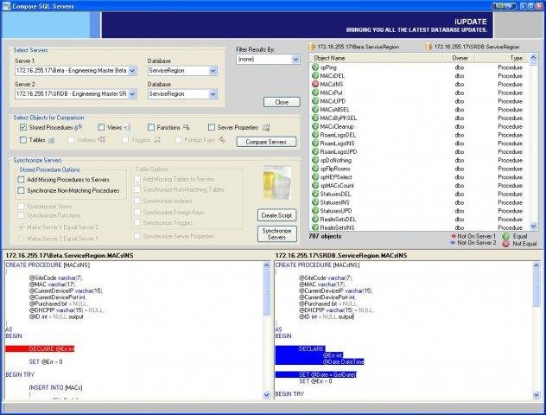Screen dimensions: 546x415
Task: Enable Synchronize Non-Matching Procedures
Action: pos(22,190)
